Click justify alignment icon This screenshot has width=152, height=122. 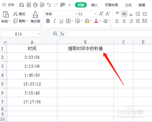(138, 21)
